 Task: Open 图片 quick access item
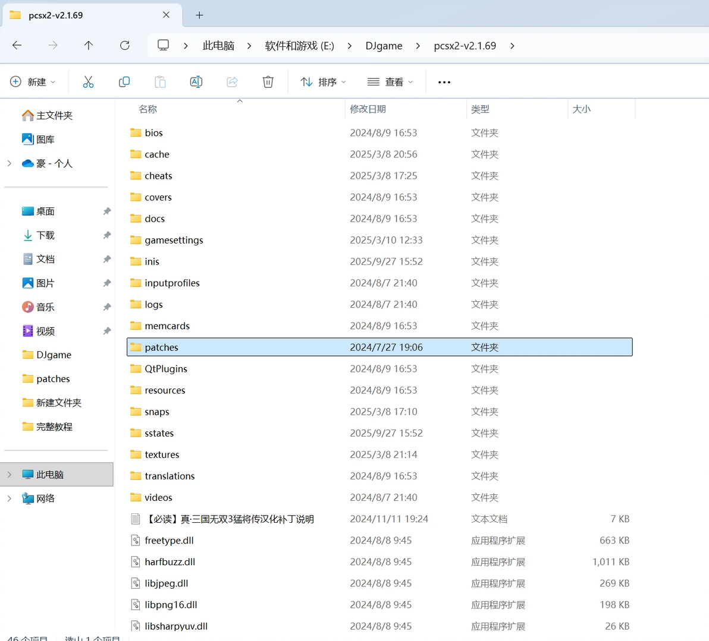[39, 283]
